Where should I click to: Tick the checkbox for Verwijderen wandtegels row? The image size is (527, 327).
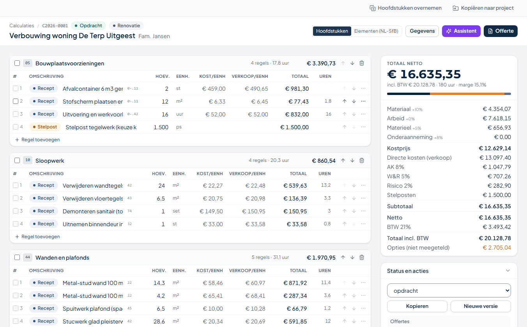point(16,185)
